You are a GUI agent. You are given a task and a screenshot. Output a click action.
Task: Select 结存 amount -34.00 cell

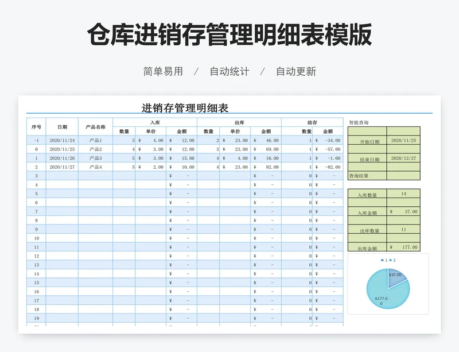click(x=328, y=140)
